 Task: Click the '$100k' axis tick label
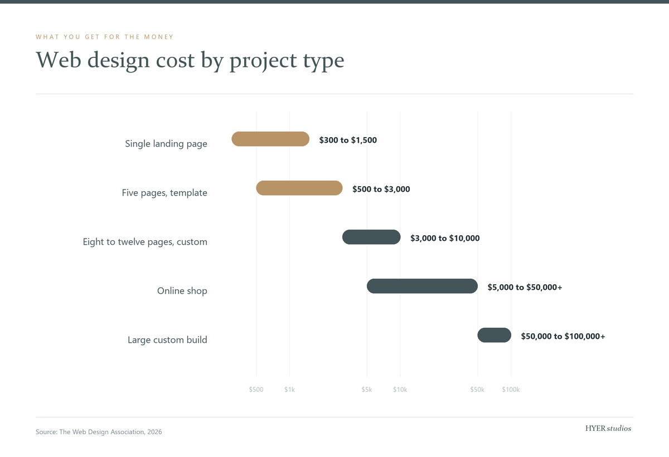(511, 390)
